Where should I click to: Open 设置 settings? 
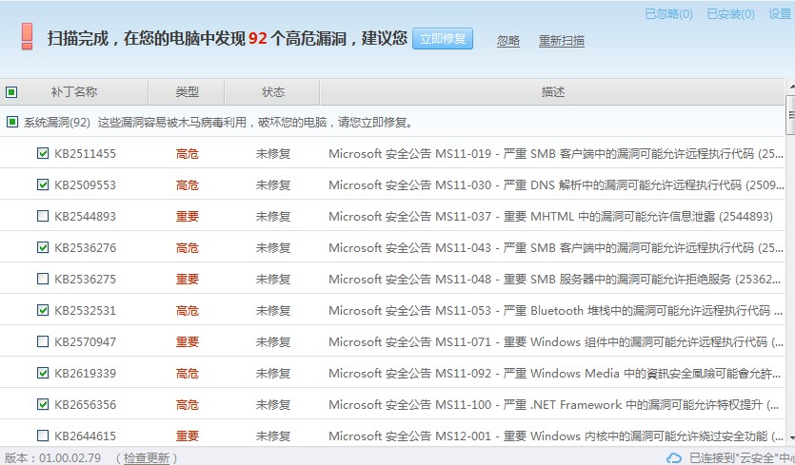tap(780, 14)
